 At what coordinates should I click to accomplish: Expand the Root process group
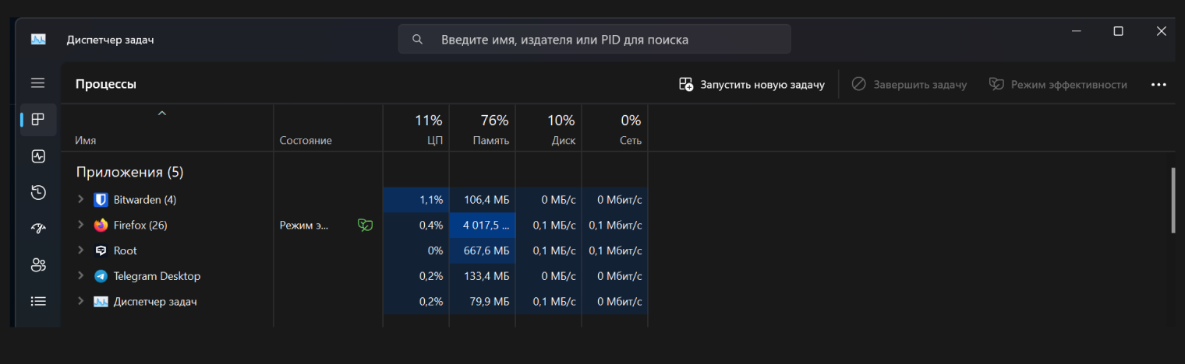80,250
